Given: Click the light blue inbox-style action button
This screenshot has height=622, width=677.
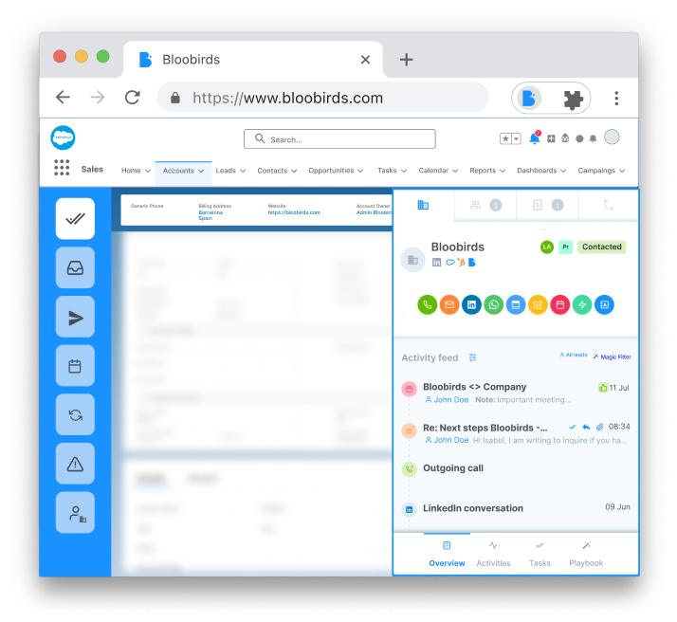Looking at the screenshot, I should click(516, 304).
